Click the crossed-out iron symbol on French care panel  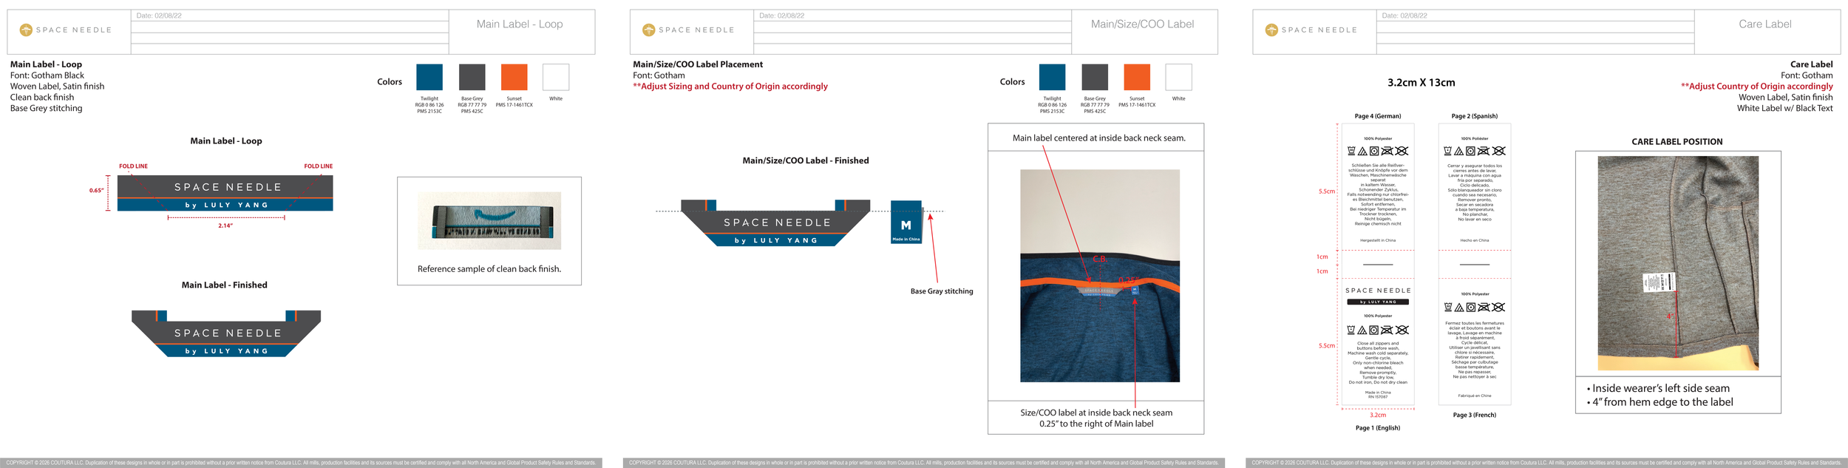coord(1484,308)
